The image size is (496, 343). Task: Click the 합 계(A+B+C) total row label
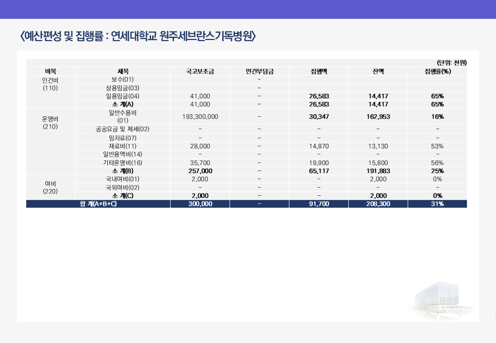[x=98, y=204]
